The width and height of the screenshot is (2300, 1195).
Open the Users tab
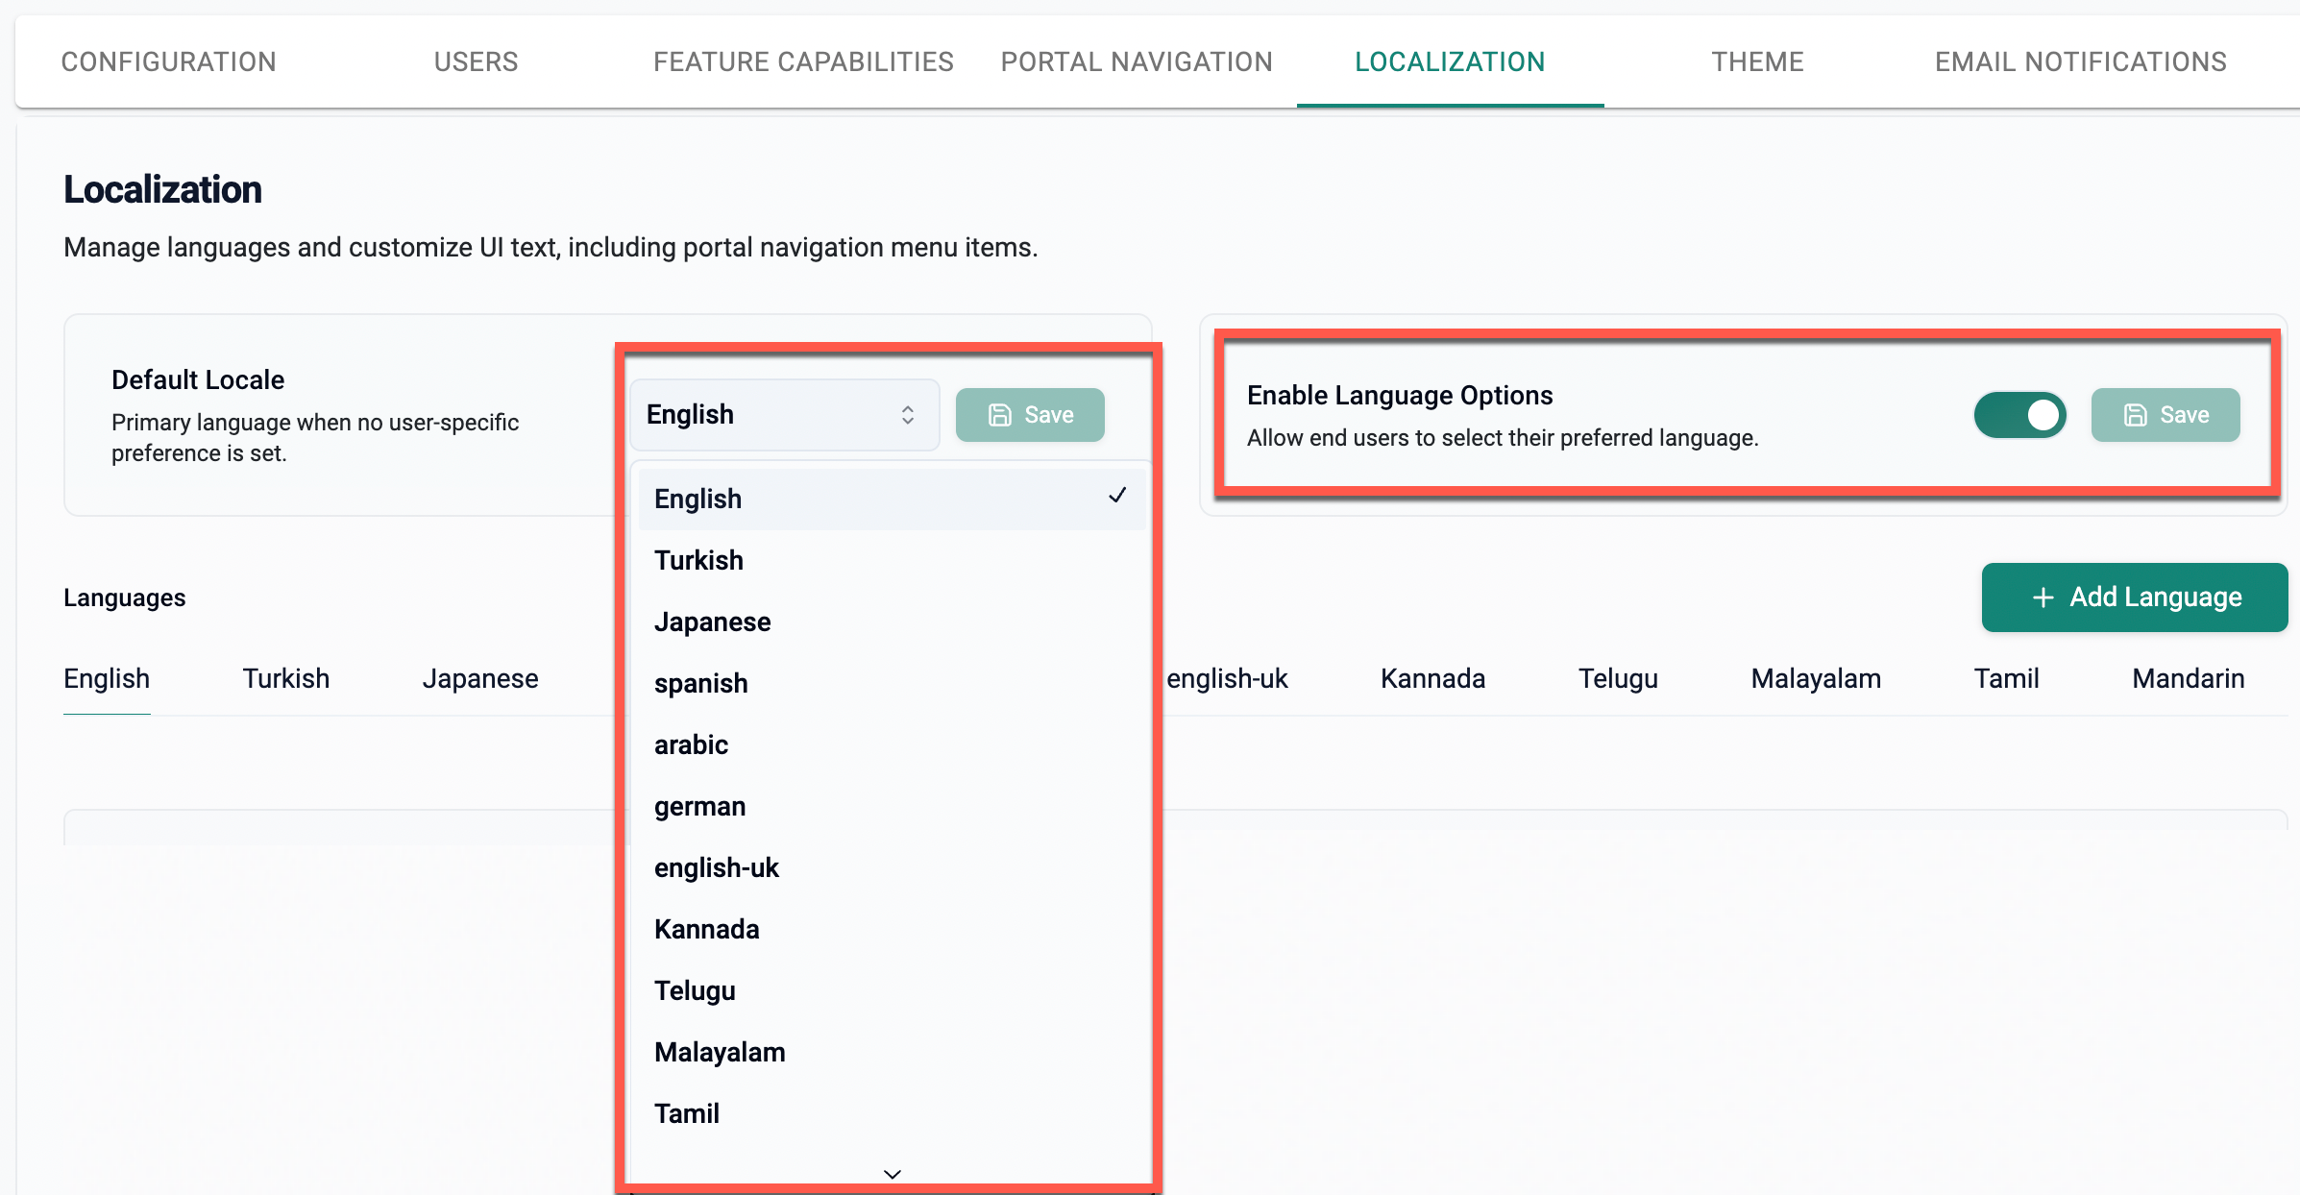pos(476,61)
